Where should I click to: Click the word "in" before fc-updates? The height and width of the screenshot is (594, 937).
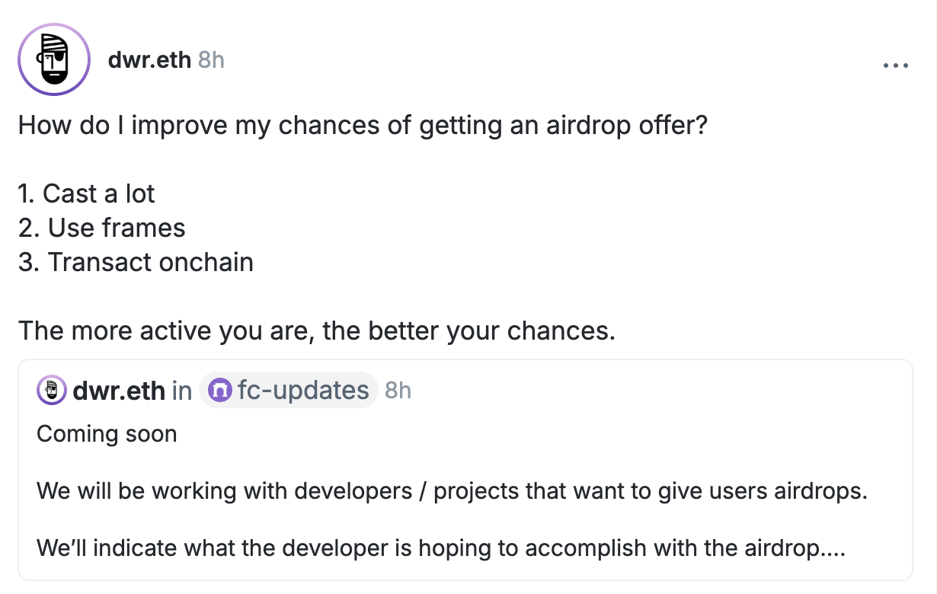181,391
